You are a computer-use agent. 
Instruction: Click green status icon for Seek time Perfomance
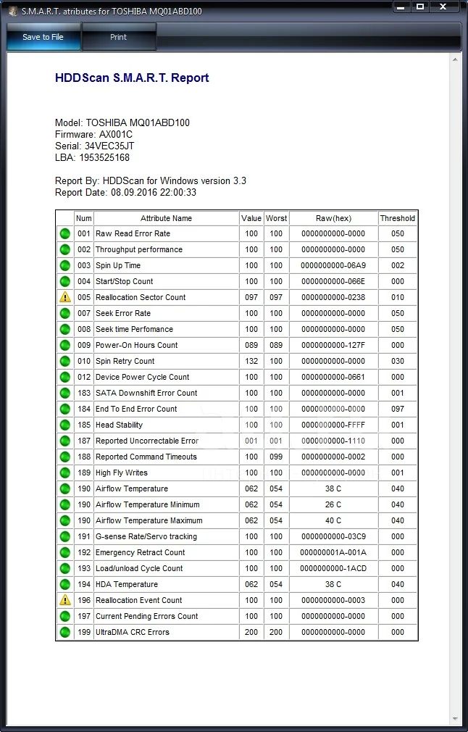[65, 329]
